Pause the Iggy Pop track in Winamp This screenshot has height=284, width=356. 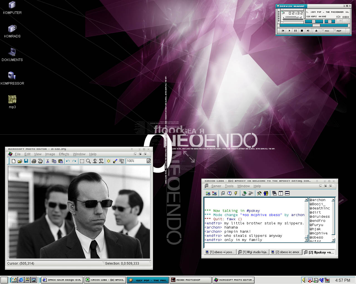[295, 31]
